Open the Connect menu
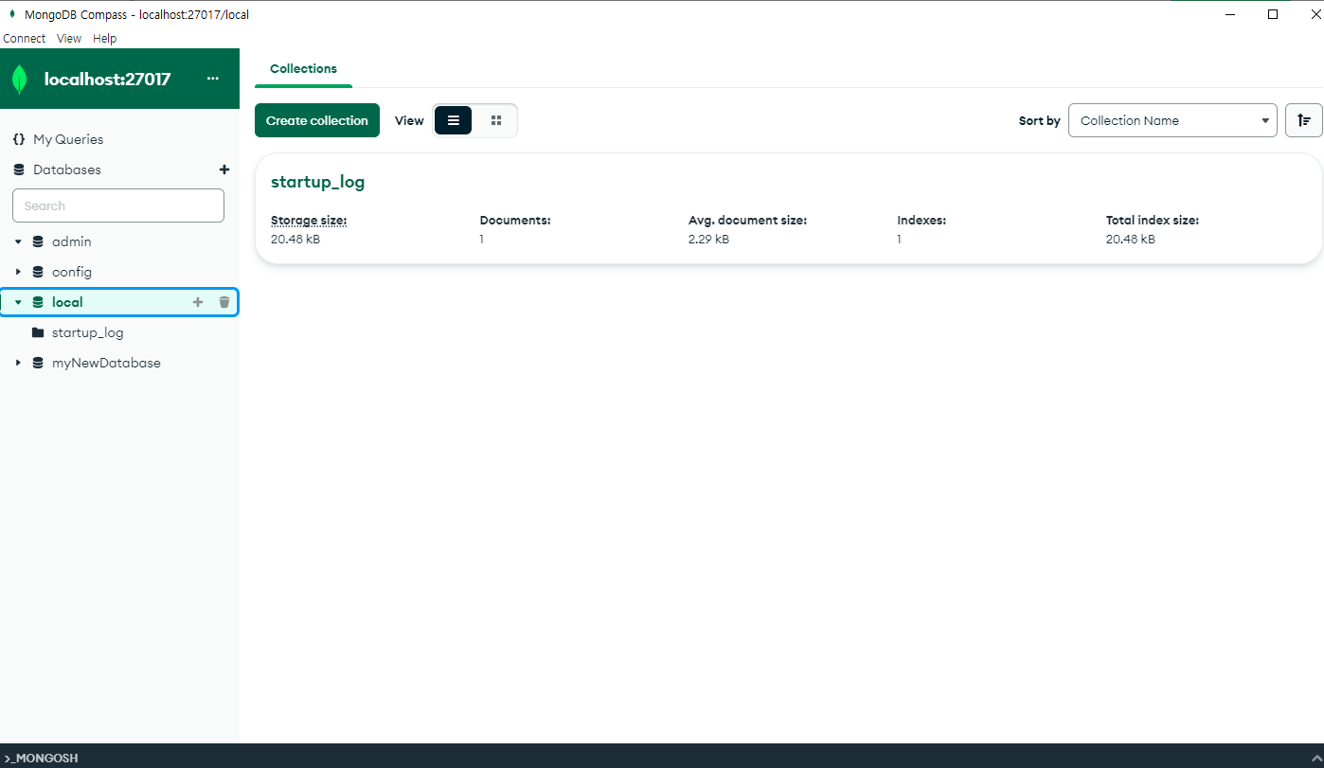The height and width of the screenshot is (768, 1324). pos(25,39)
